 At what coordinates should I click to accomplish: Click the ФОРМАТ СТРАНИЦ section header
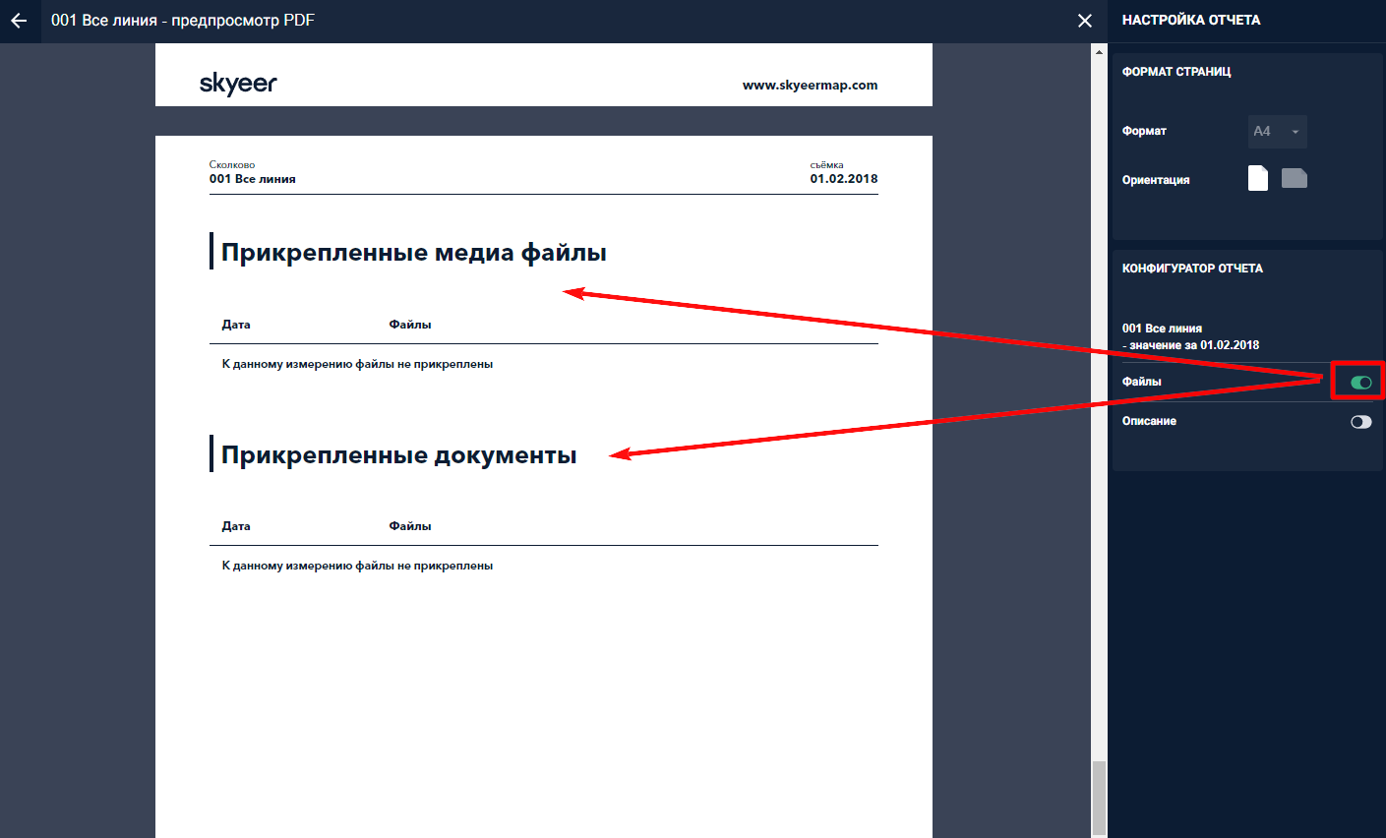[x=1175, y=72]
